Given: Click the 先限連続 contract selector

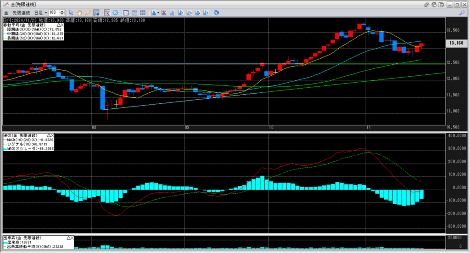Looking at the screenshot, I should point(21,12).
